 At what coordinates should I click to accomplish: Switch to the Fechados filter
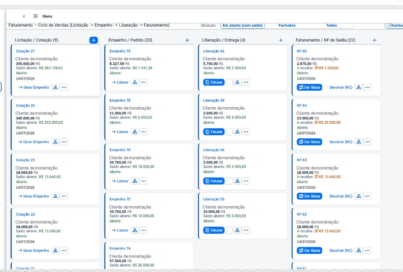pyautogui.click(x=287, y=25)
